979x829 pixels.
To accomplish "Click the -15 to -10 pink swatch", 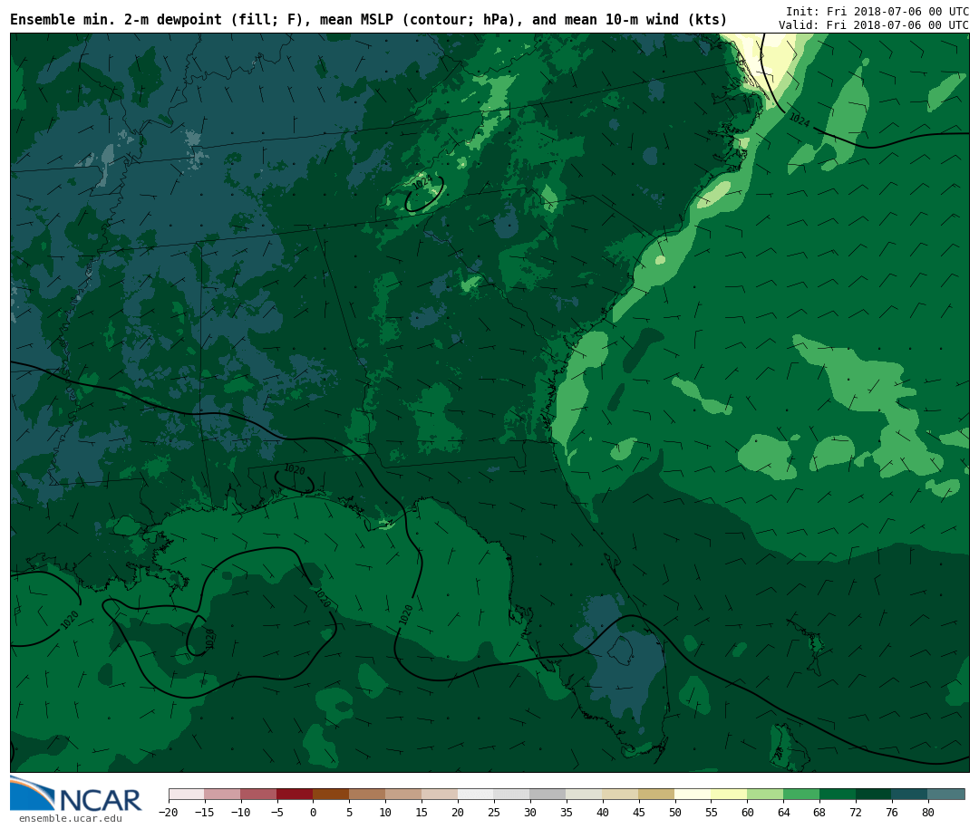I will [223, 794].
